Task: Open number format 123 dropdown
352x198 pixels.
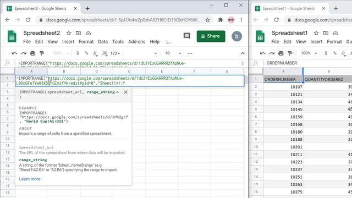Action: tap(115, 53)
